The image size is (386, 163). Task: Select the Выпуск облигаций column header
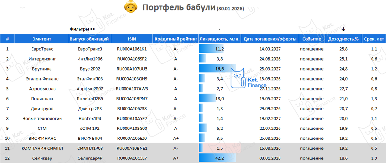tap(90, 39)
